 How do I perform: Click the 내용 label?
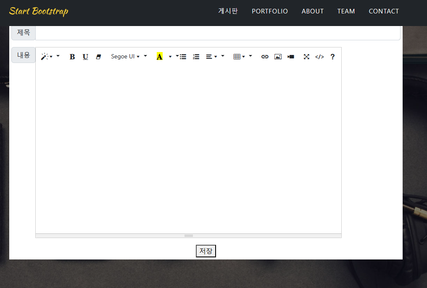[x=24, y=55]
